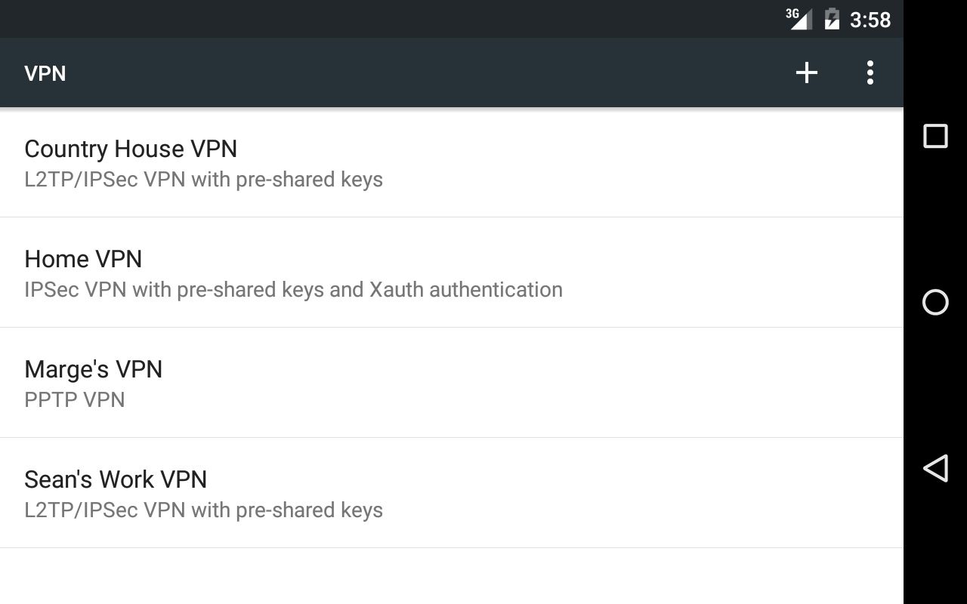Tap the small 3G network label
The height and width of the screenshot is (604, 967).
pyautogui.click(x=792, y=14)
